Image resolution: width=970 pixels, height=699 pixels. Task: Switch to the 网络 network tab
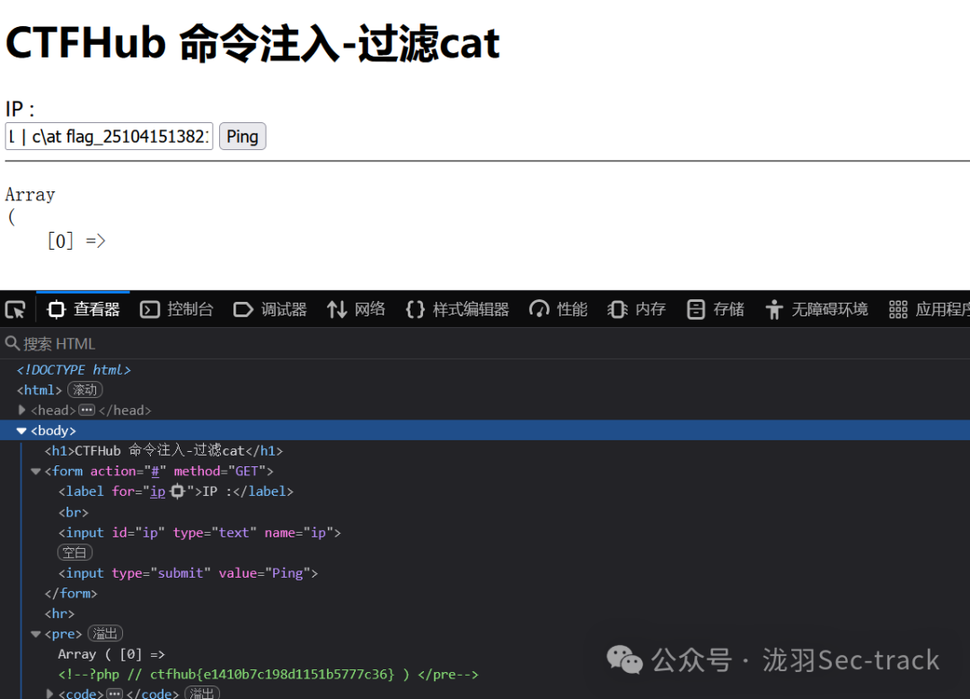pyautogui.click(x=357, y=309)
